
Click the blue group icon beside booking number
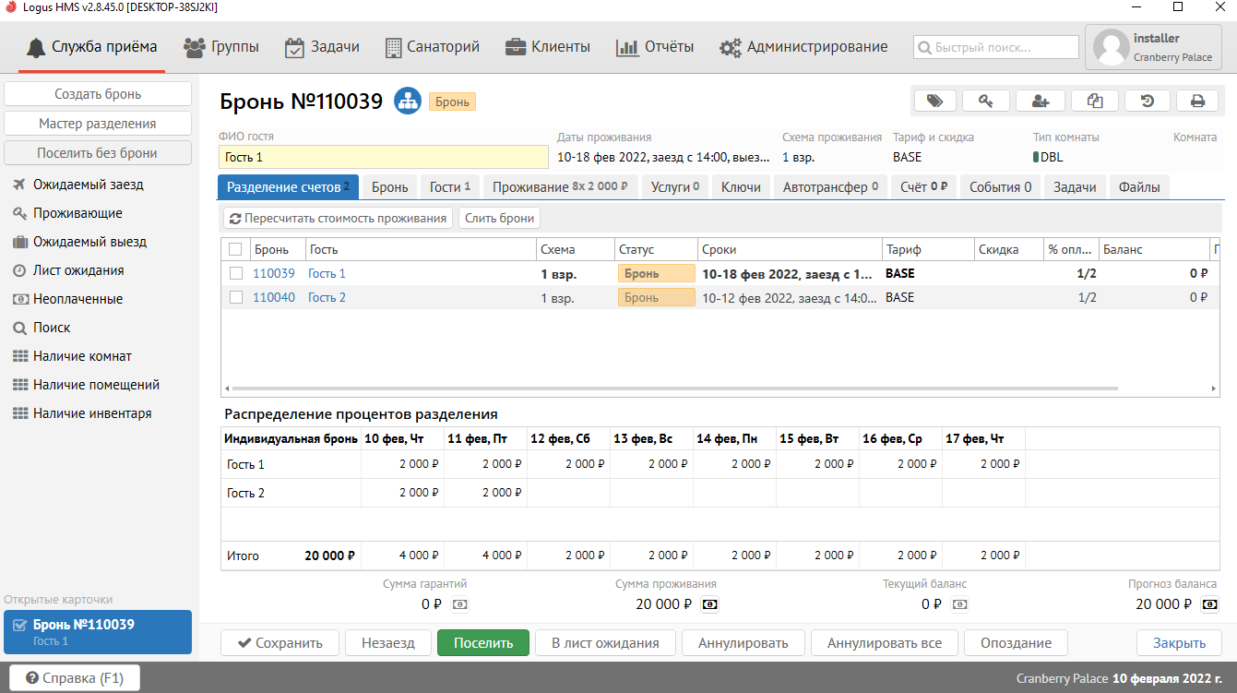click(407, 102)
